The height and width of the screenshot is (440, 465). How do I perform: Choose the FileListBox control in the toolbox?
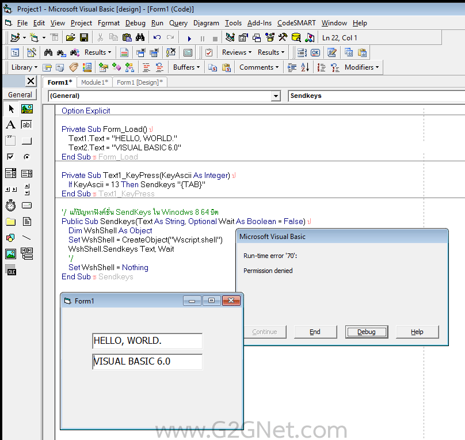(26, 222)
